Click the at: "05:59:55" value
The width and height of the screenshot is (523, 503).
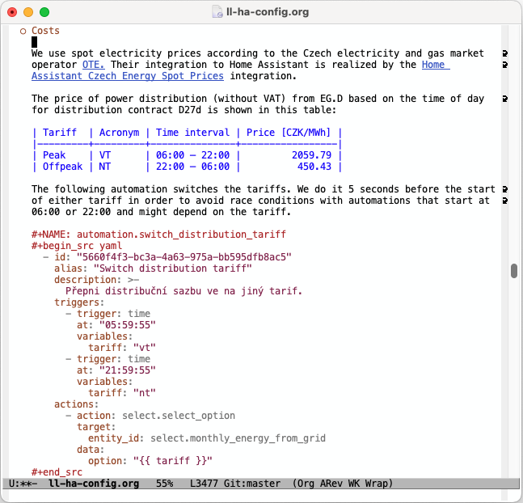click(x=128, y=325)
